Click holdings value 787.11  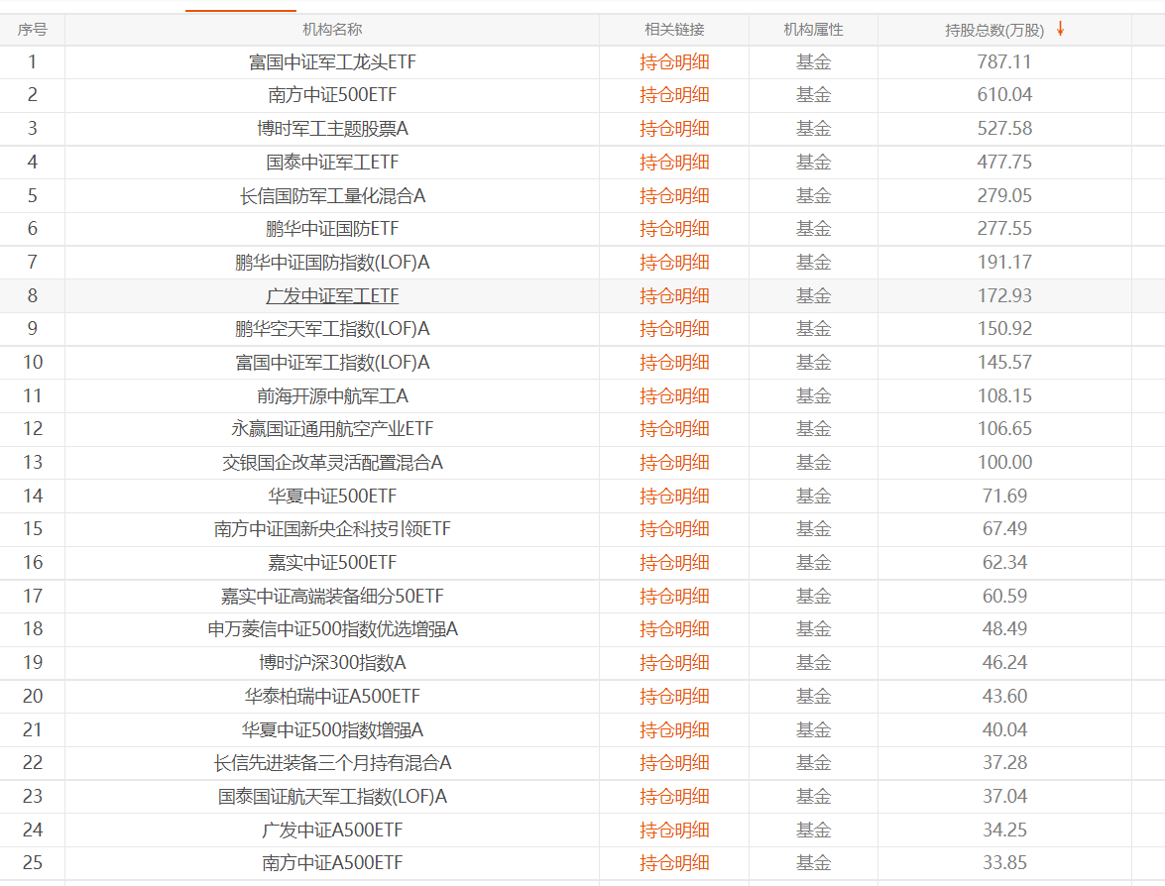[x=1004, y=61]
